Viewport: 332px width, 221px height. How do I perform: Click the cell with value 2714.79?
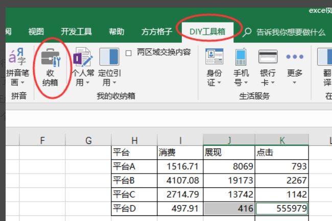click(180, 194)
